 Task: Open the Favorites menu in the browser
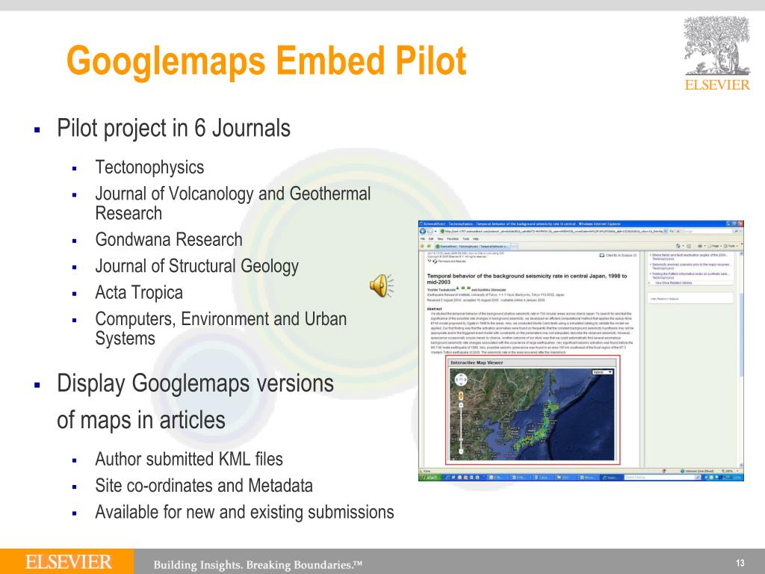click(453, 238)
